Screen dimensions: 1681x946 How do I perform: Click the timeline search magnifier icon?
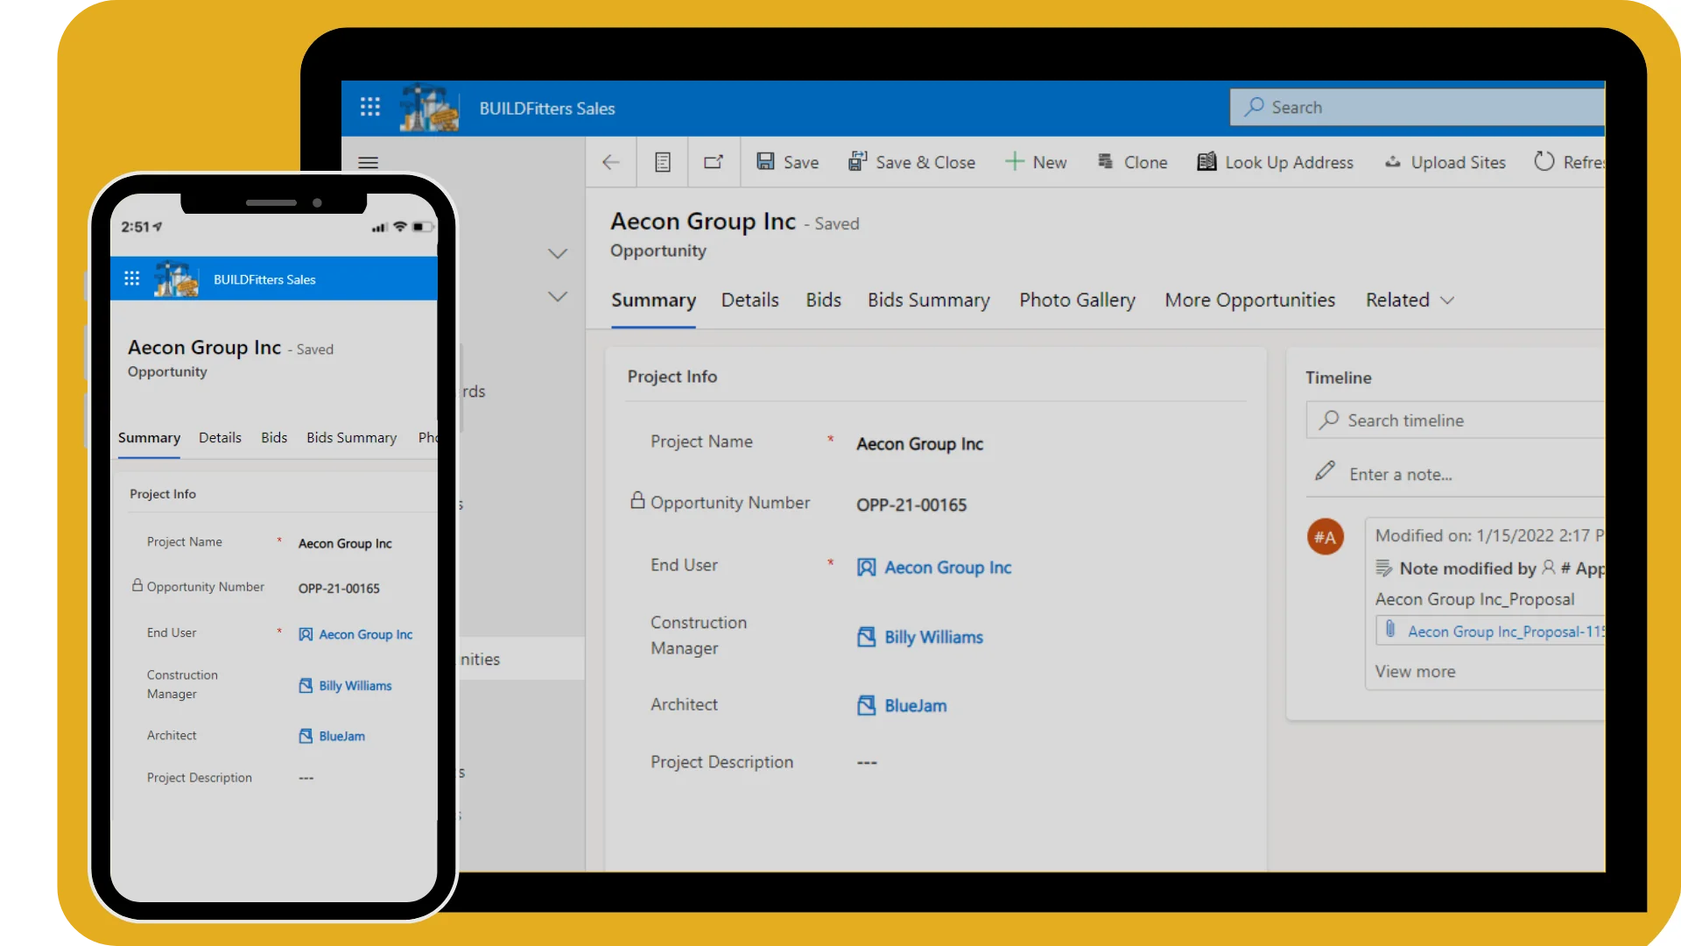tap(1329, 420)
